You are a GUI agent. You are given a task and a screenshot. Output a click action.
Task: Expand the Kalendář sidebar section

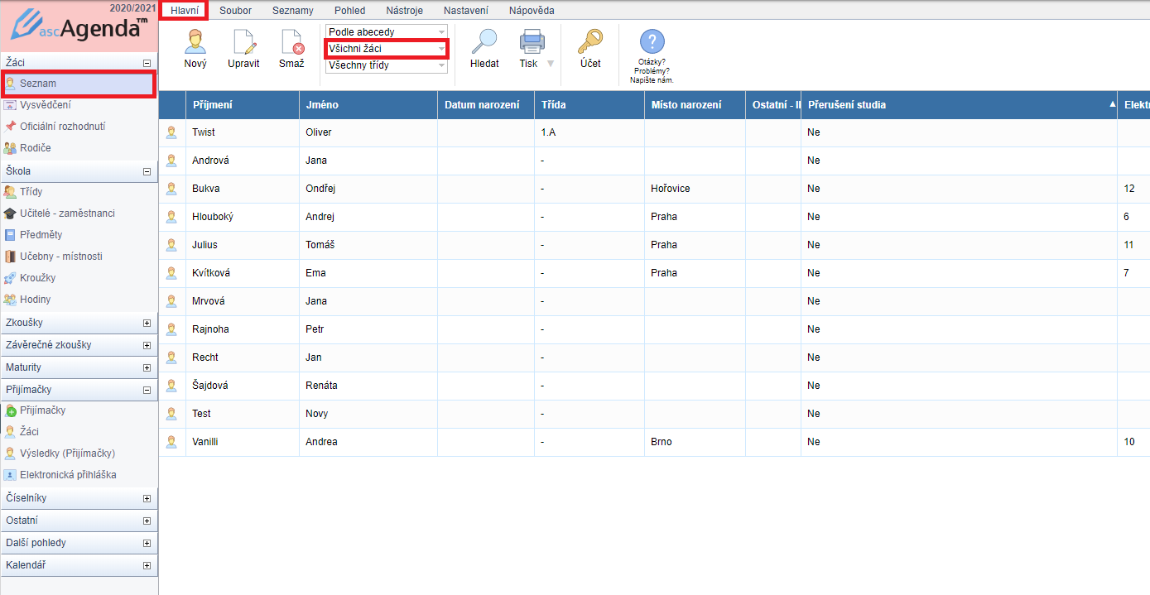[147, 566]
